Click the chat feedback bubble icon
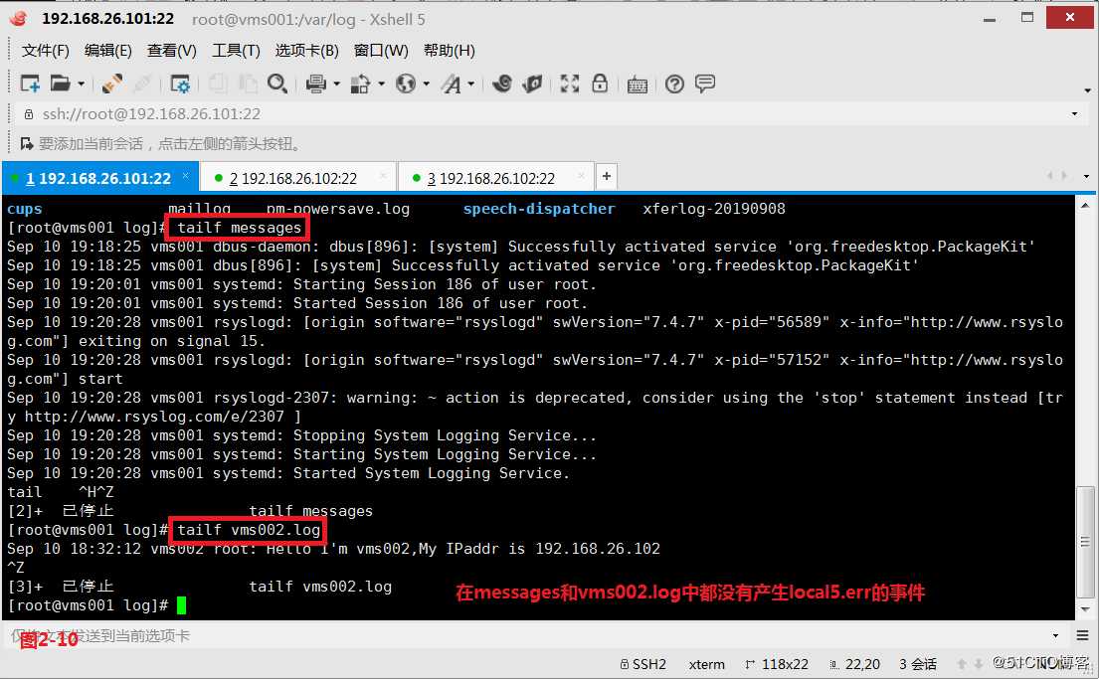 coord(705,85)
